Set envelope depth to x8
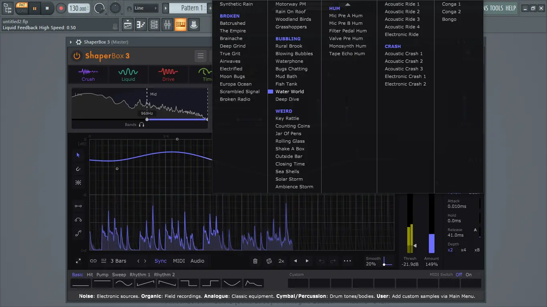The height and width of the screenshot is (307, 547). [x=477, y=250]
